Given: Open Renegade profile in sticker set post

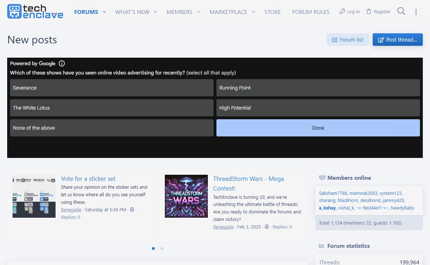Looking at the screenshot, I should pyautogui.click(x=71, y=209).
